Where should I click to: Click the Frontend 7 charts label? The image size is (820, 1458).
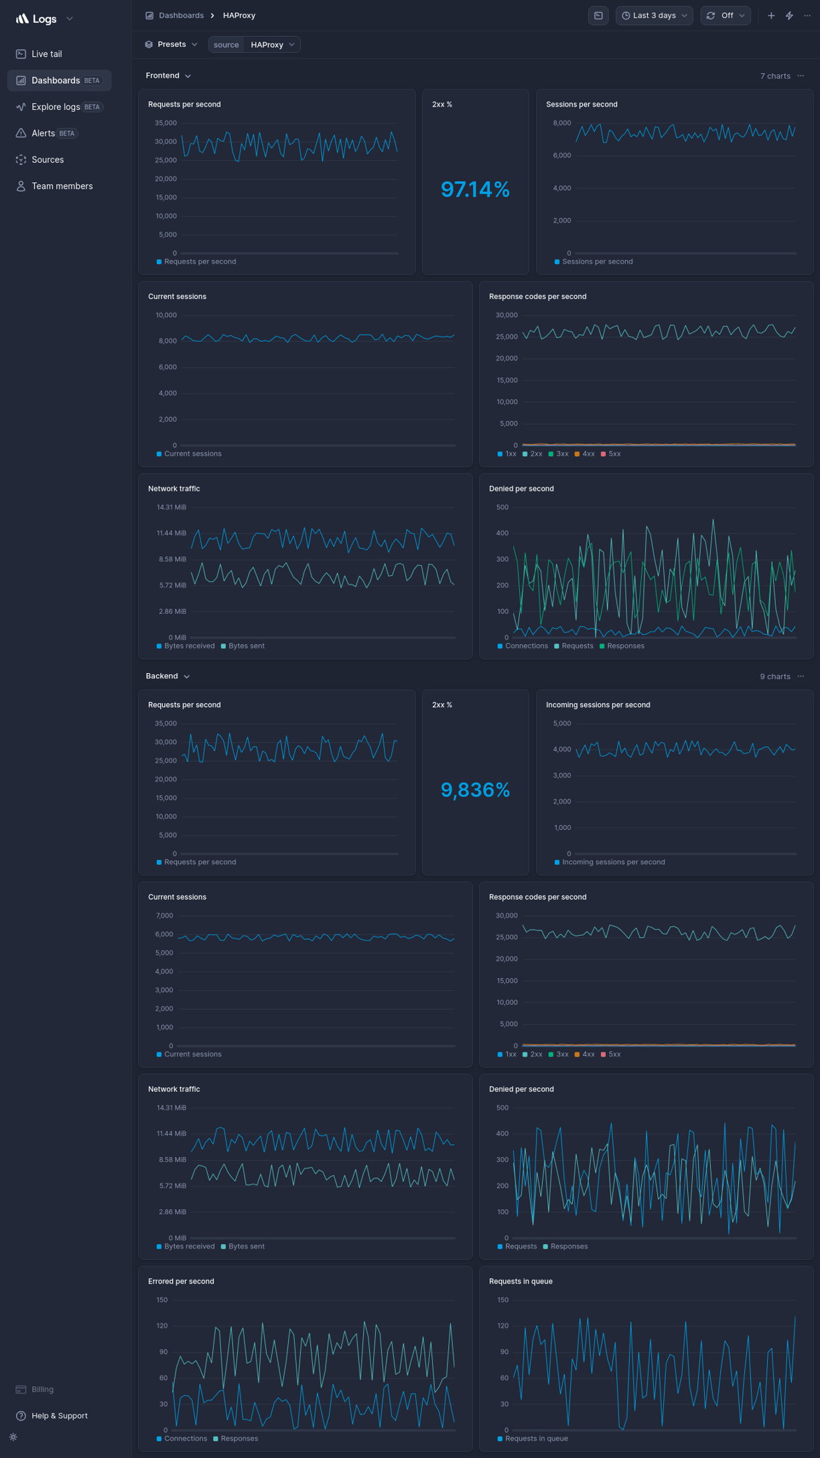tap(775, 76)
